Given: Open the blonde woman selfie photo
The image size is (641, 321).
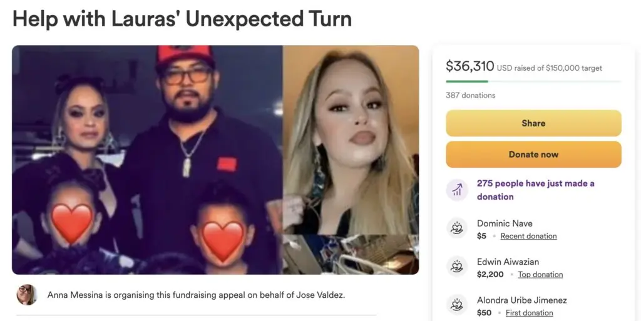Looking at the screenshot, I should 351,140.
